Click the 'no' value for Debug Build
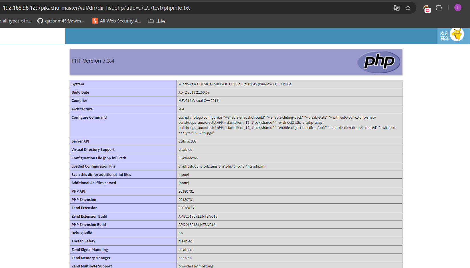 181,233
